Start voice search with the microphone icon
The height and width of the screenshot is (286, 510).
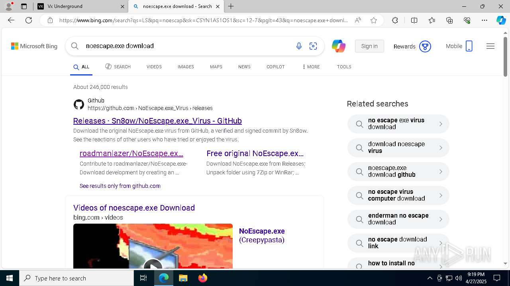pos(299,46)
